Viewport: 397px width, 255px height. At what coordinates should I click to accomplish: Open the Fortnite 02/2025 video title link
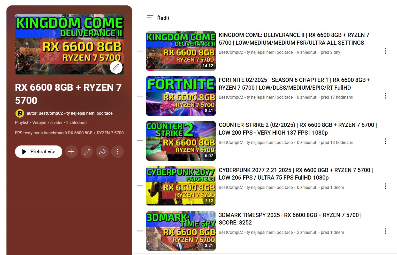294,84
